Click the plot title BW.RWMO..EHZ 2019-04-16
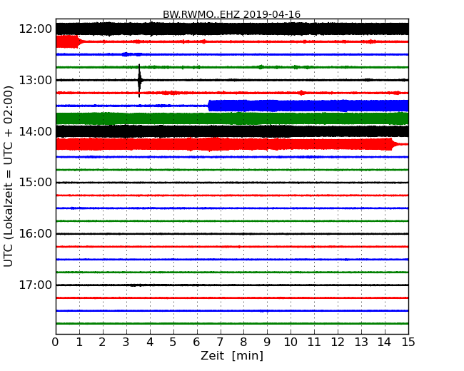Screen dimensions: 464x371 [x=232, y=14]
